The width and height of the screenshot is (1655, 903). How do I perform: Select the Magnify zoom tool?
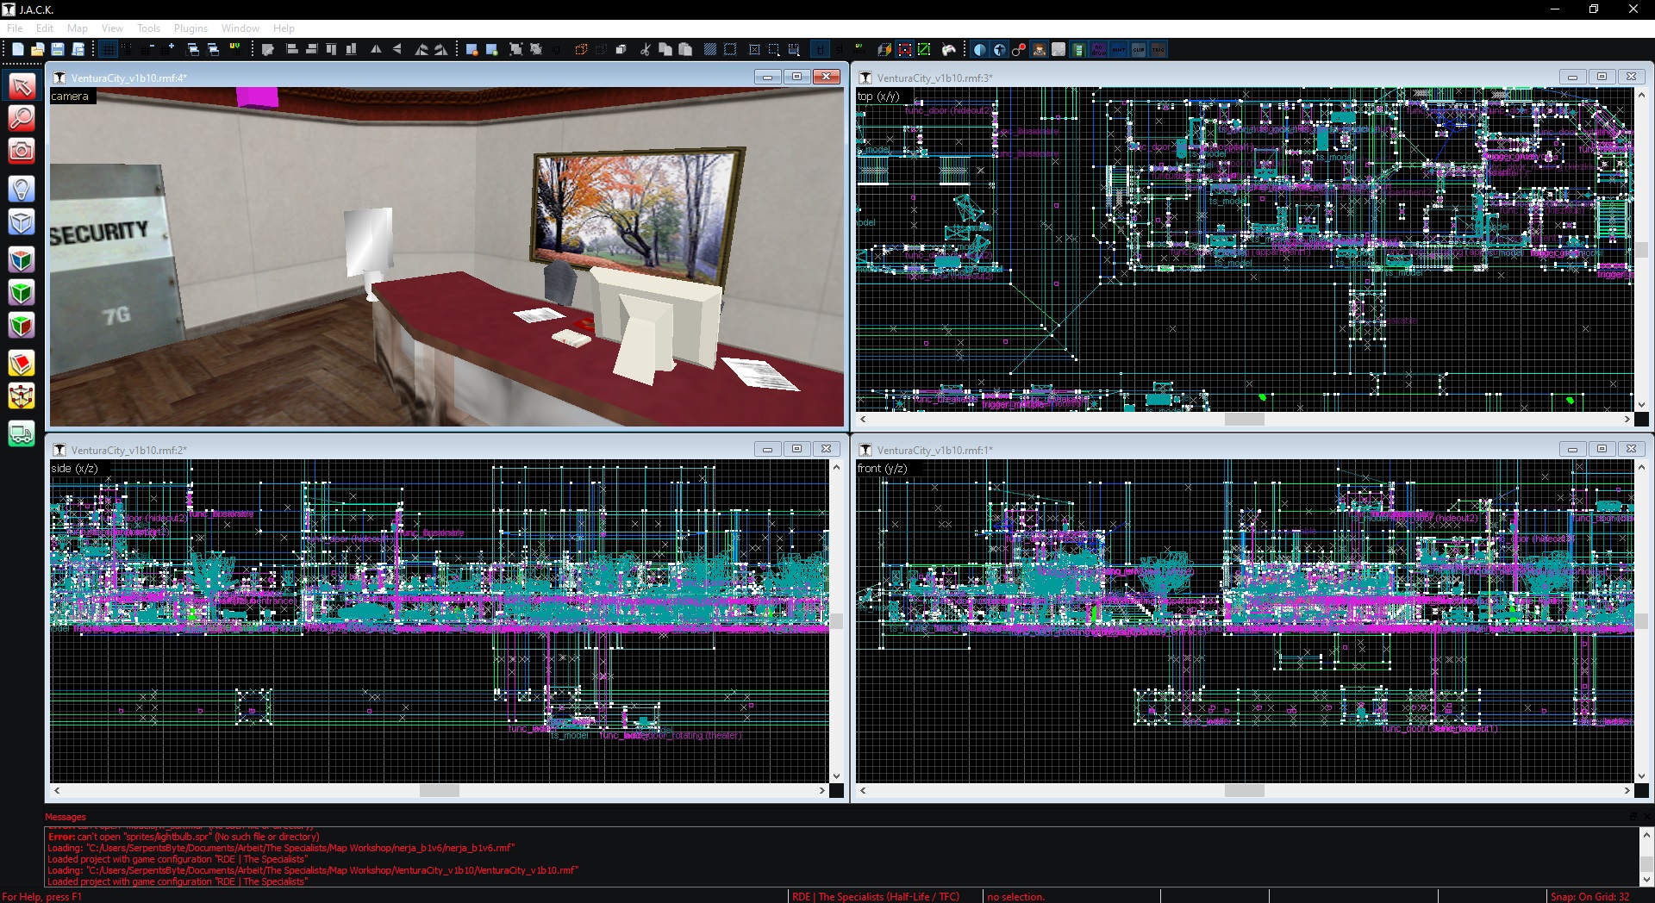tap(22, 118)
